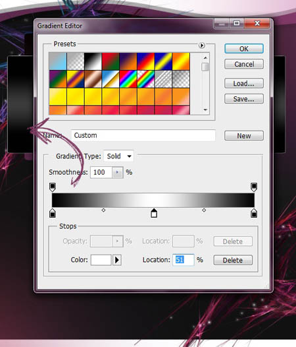
Task: Select the Violet, Green, Orange preset
Action: tap(58, 79)
